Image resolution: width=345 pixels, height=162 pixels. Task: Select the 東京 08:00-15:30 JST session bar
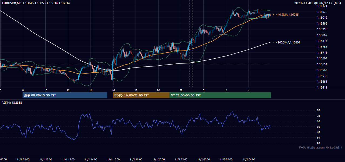[x=65, y=95]
